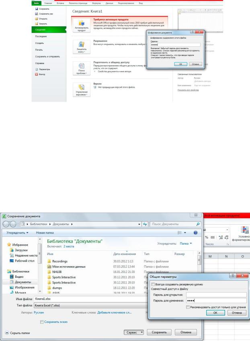250x341 pixels.
Task: Open the Сервис dropdown button
Action: coord(134,332)
